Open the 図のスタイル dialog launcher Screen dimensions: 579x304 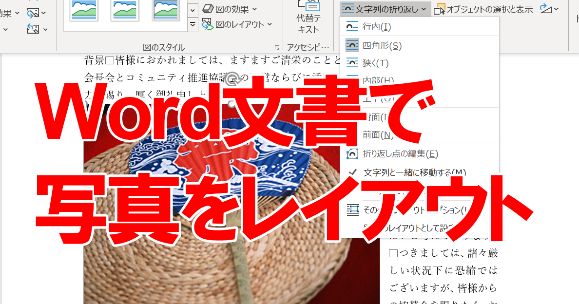point(277,47)
